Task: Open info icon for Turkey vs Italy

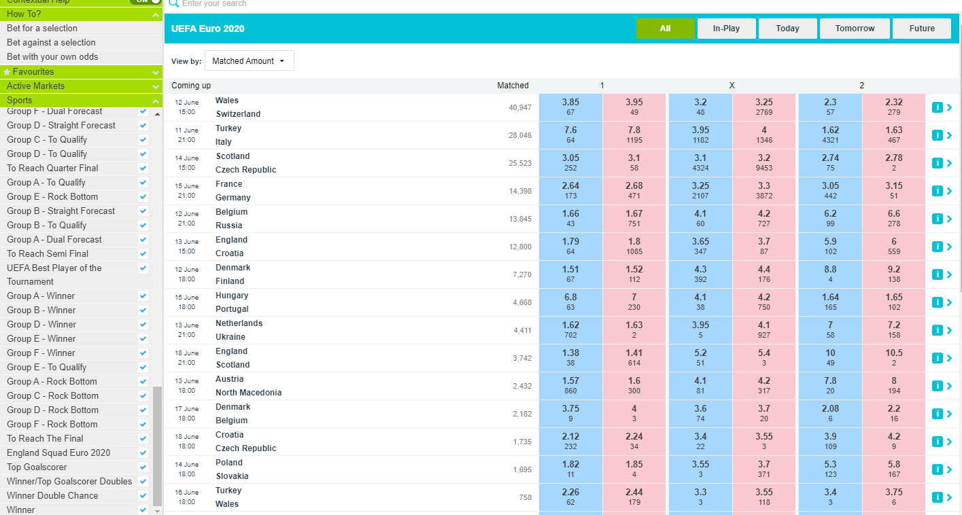Action: coord(937,135)
